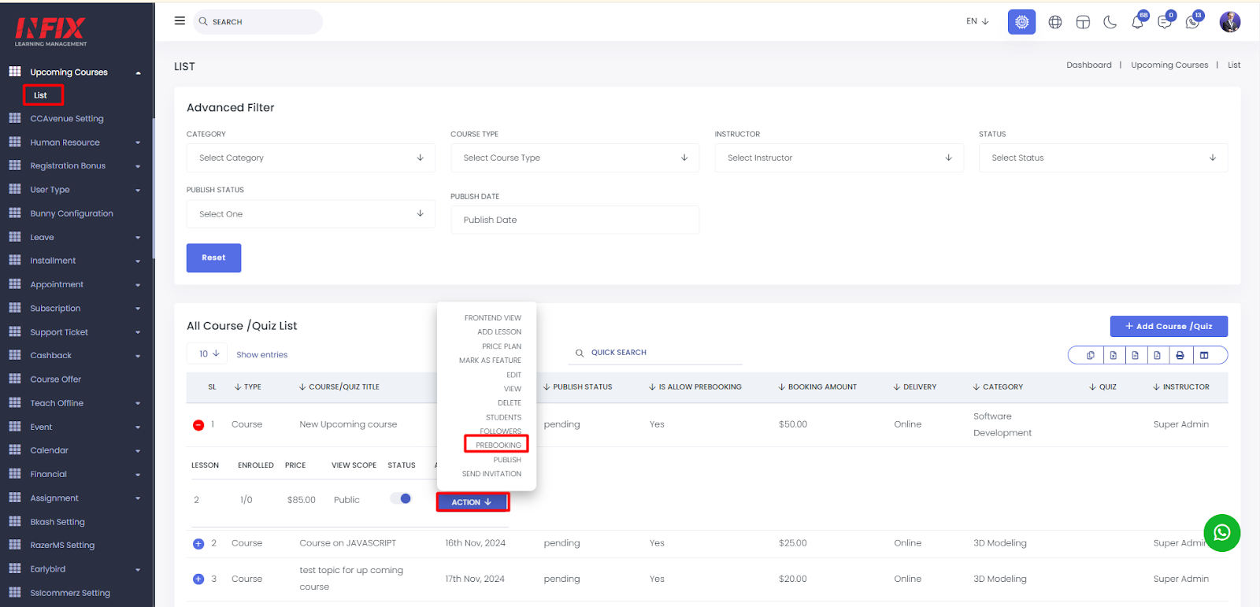This screenshot has height=607, width=1260.
Task: Click the QUICK SEARCH table field
Action: [656, 353]
